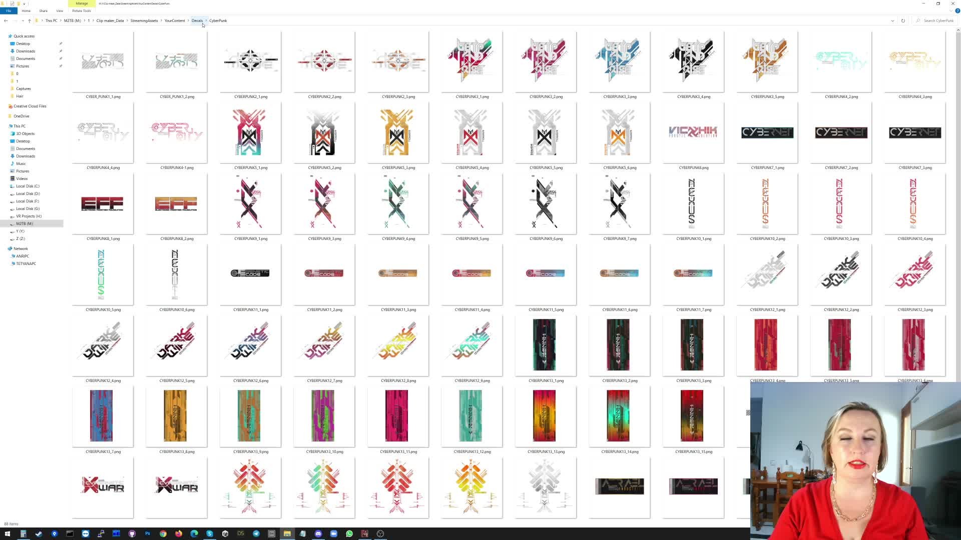The height and width of the screenshot is (540, 961).
Task: Navigate to StreamingAssets in the breadcrumb path
Action: 144,20
